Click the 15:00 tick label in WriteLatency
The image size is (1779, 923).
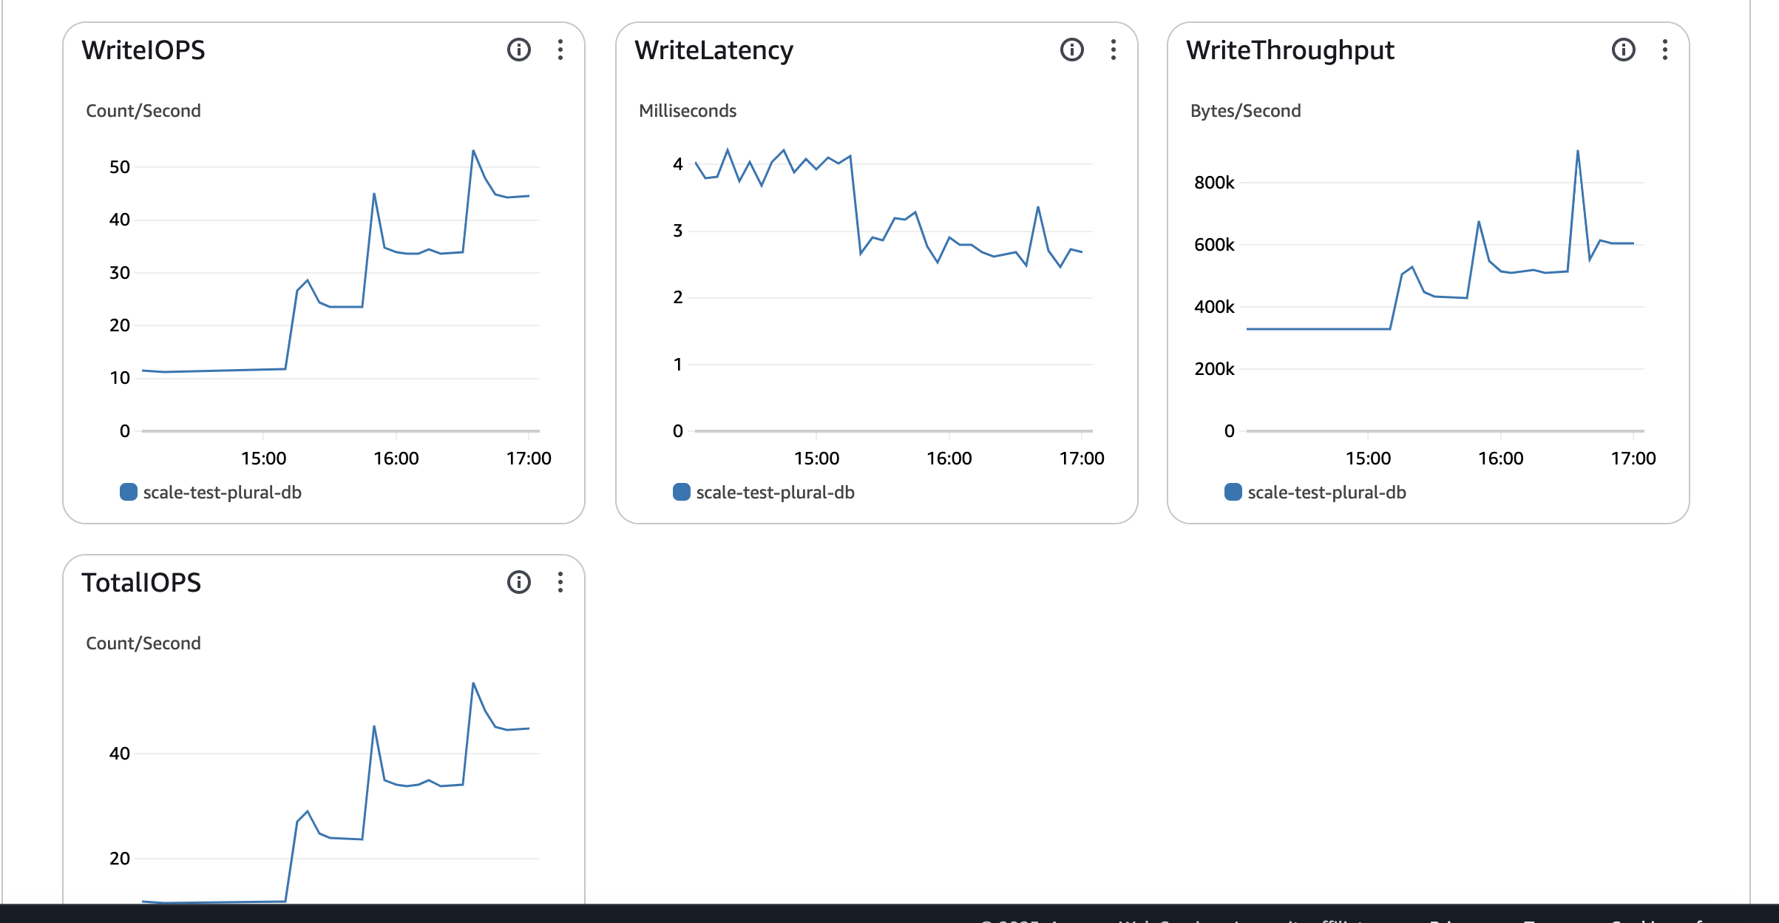point(816,459)
